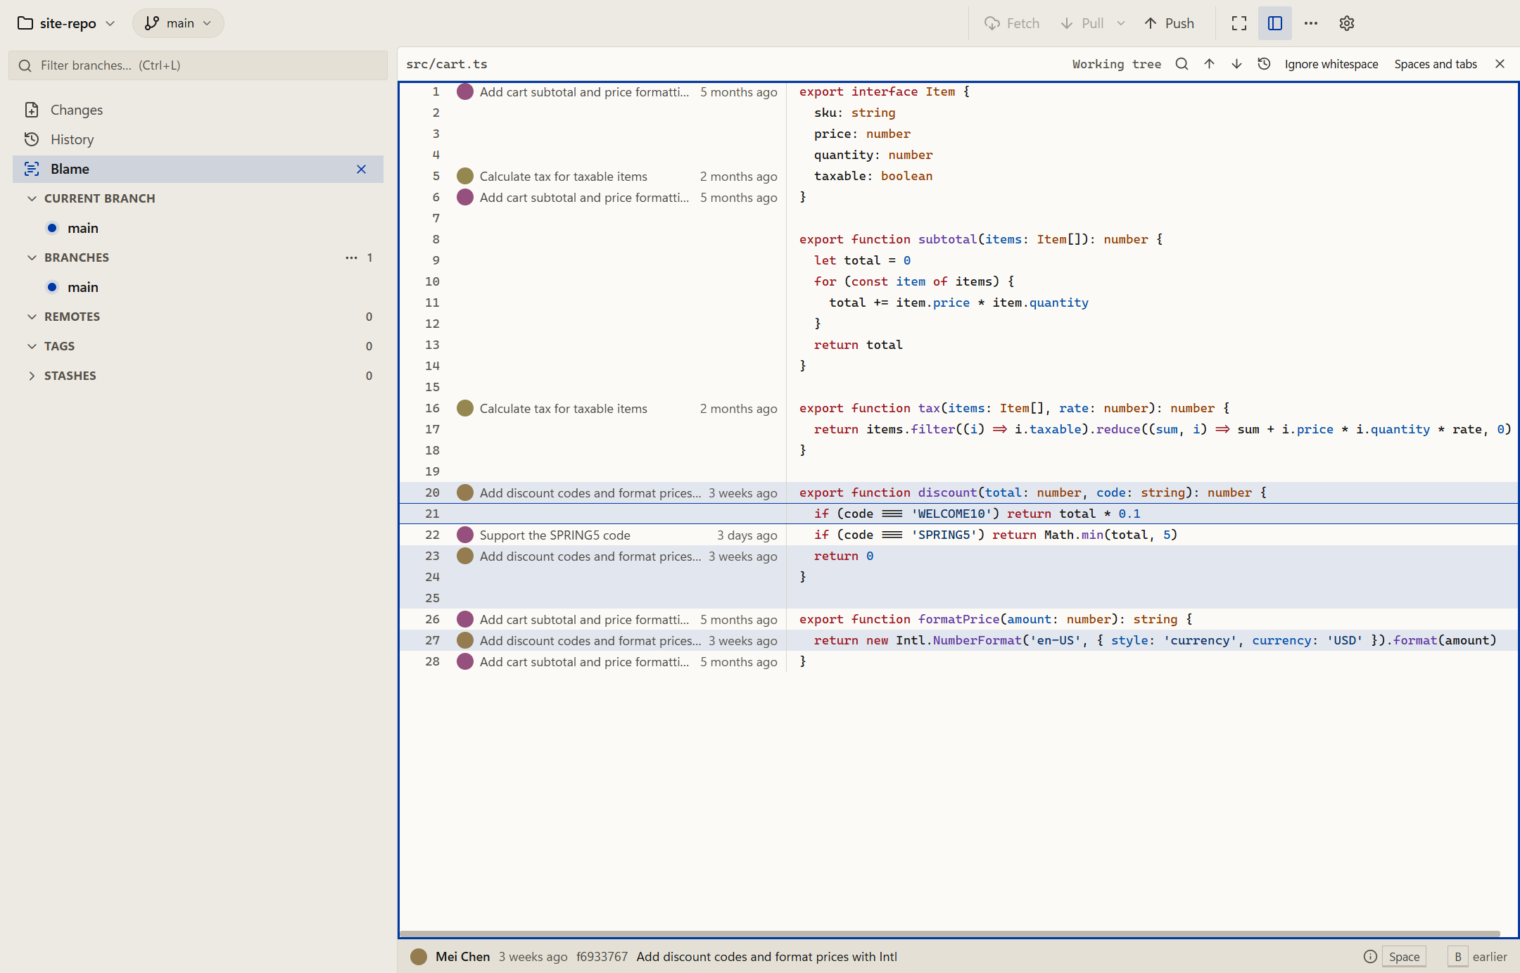Open the Pull options dropdown arrow
The image size is (1520, 973).
(1121, 23)
